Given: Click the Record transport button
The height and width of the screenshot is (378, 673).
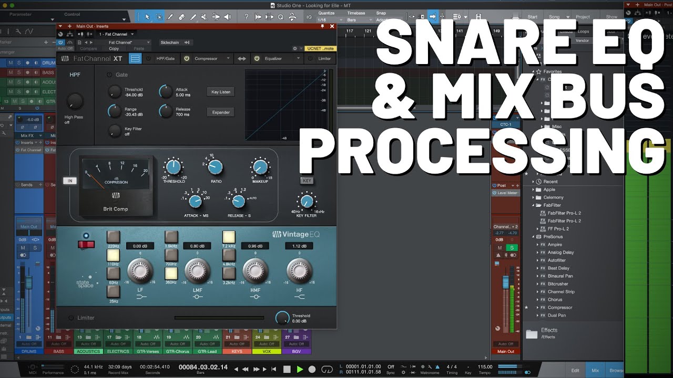Looking at the screenshot, I should [312, 369].
